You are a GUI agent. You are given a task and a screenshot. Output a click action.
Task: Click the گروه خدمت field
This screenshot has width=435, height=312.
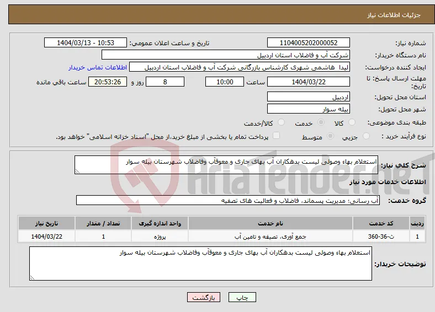click(228, 200)
